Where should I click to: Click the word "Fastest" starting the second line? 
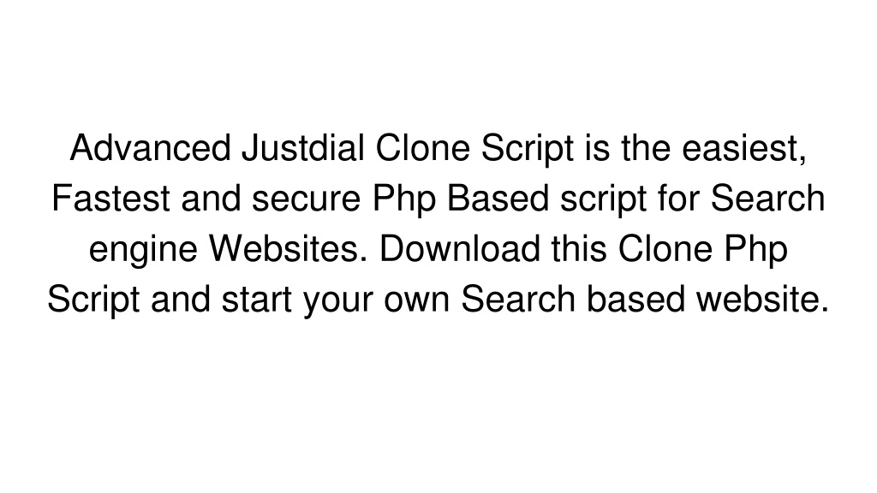point(110,199)
